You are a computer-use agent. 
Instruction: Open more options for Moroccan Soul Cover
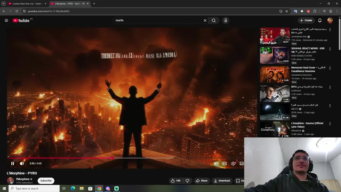pyautogui.click(x=330, y=68)
